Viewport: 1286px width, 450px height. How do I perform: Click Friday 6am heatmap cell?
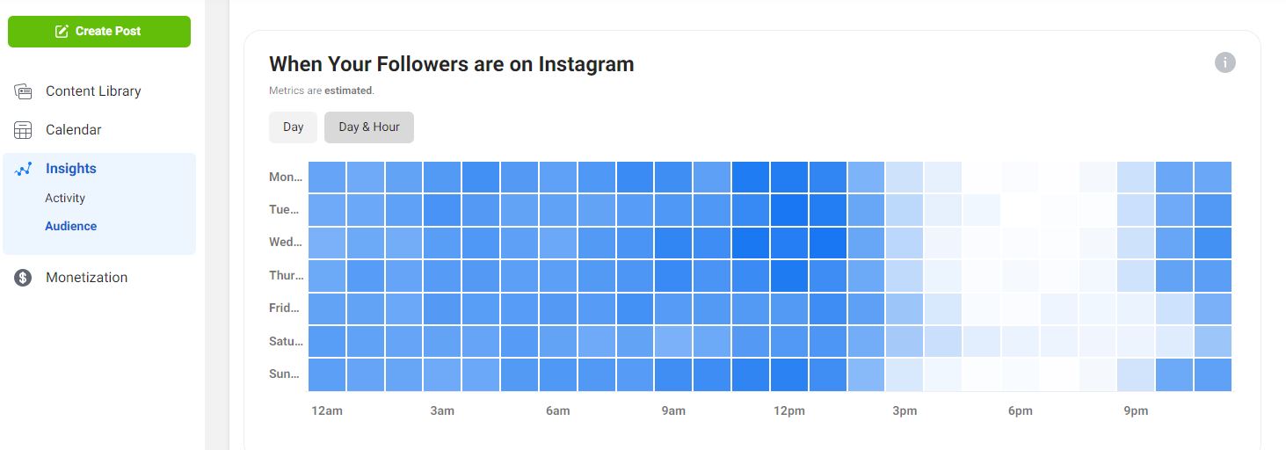(558, 308)
